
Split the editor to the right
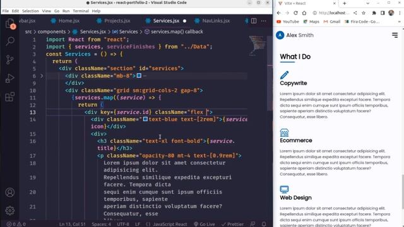click(x=254, y=21)
